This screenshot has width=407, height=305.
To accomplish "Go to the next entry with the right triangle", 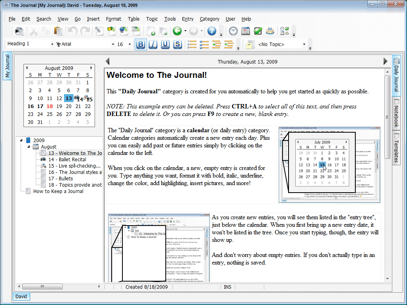I will tap(386, 62).
